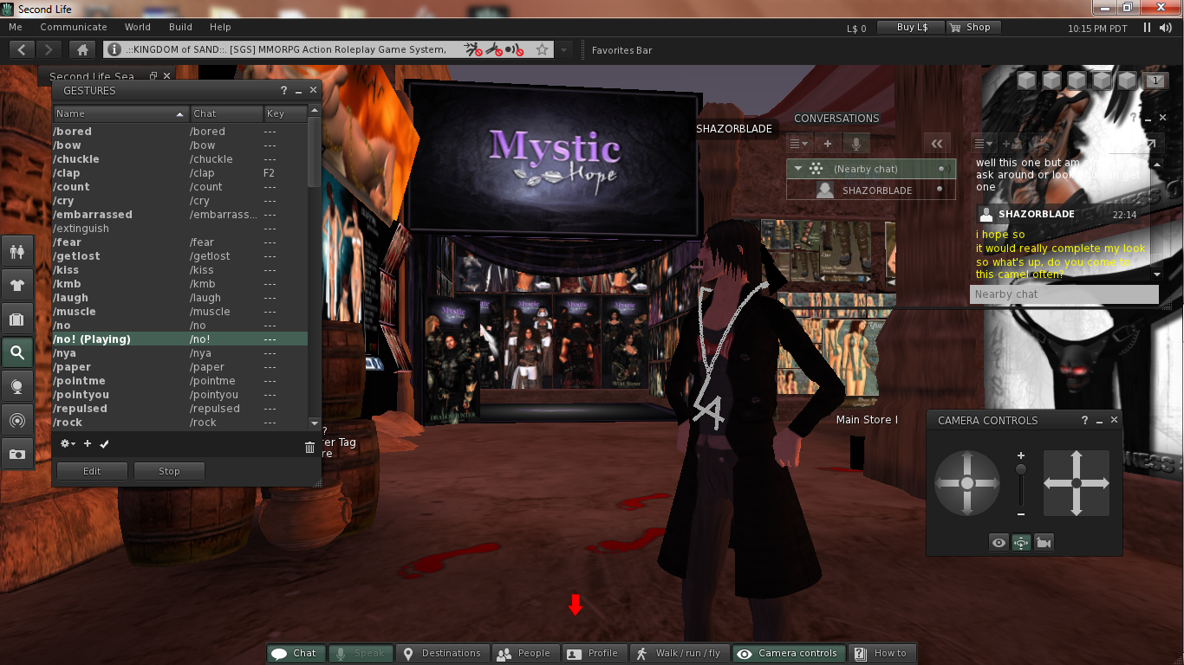
Task: Open the SHAZORBLADE avatar icon in the conversations list
Action: pos(825,190)
